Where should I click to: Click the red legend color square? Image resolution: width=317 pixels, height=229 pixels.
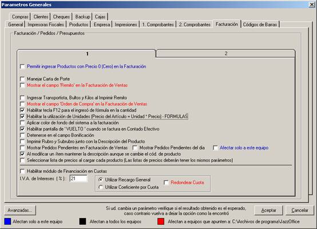(161, 222)
